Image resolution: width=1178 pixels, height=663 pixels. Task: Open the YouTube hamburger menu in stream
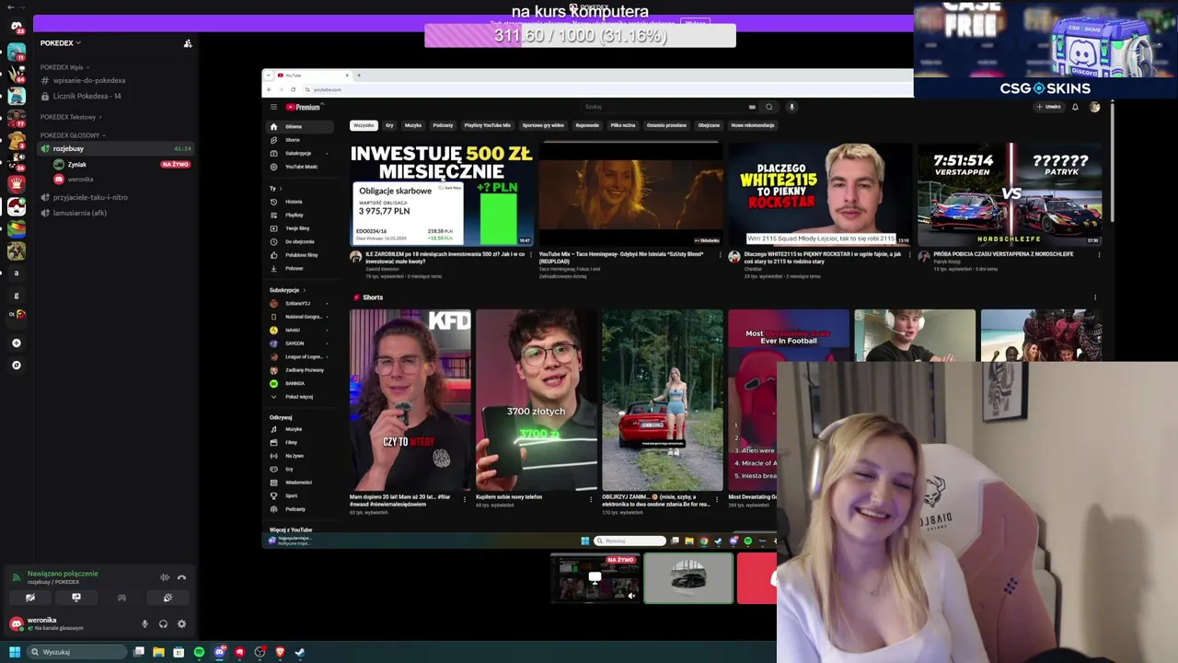(x=273, y=107)
